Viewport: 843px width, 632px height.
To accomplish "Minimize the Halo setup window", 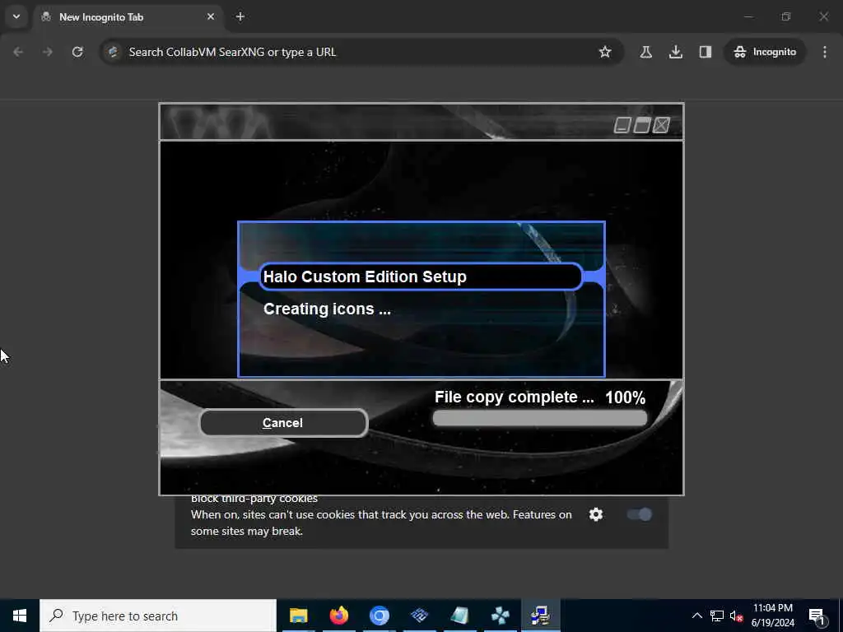I will point(622,125).
